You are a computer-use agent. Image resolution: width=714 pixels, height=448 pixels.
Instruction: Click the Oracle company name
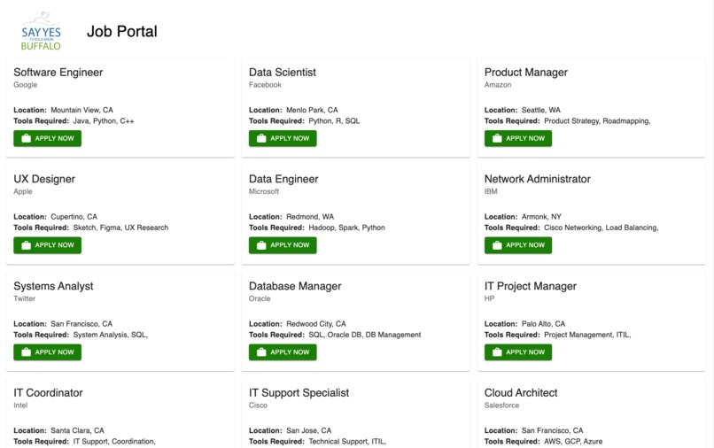click(x=260, y=298)
